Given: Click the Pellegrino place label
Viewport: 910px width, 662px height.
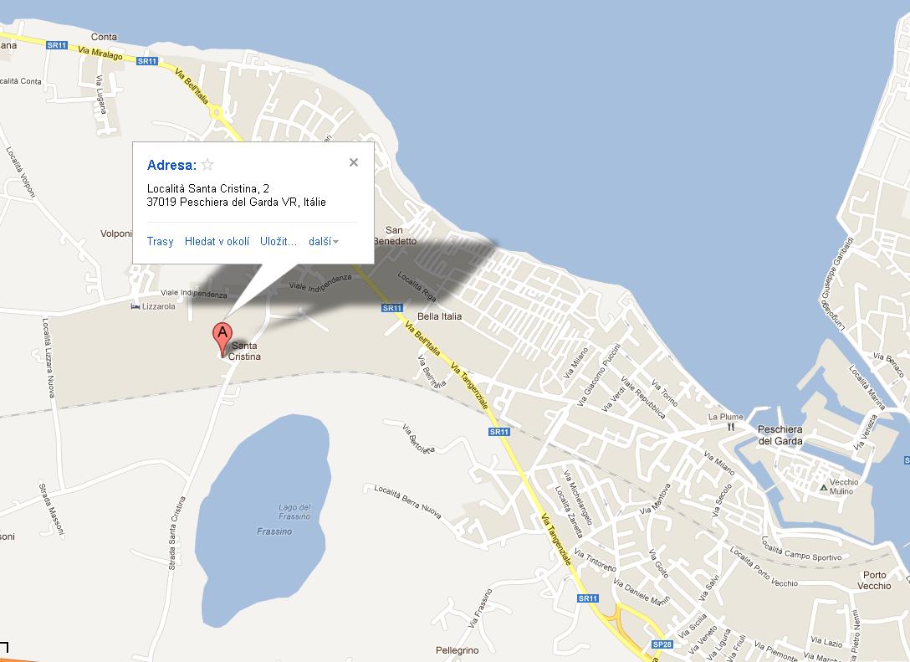Looking at the screenshot, I should (x=457, y=650).
